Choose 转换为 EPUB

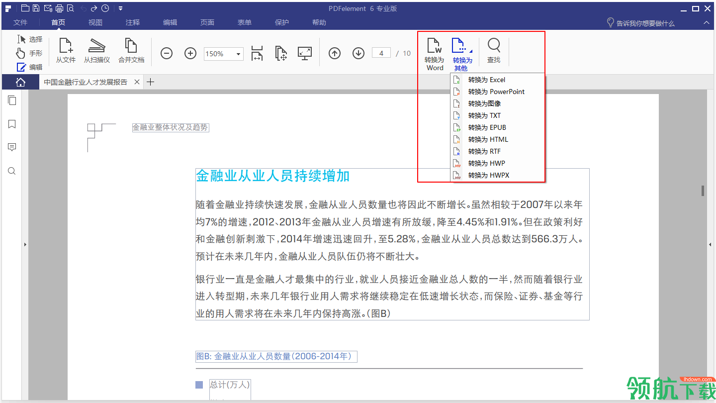coord(497,127)
